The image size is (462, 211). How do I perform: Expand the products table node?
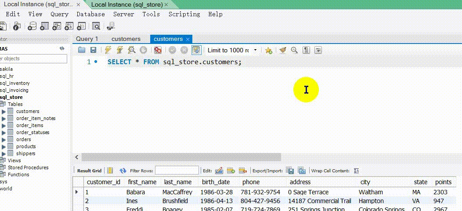click(x=4, y=147)
